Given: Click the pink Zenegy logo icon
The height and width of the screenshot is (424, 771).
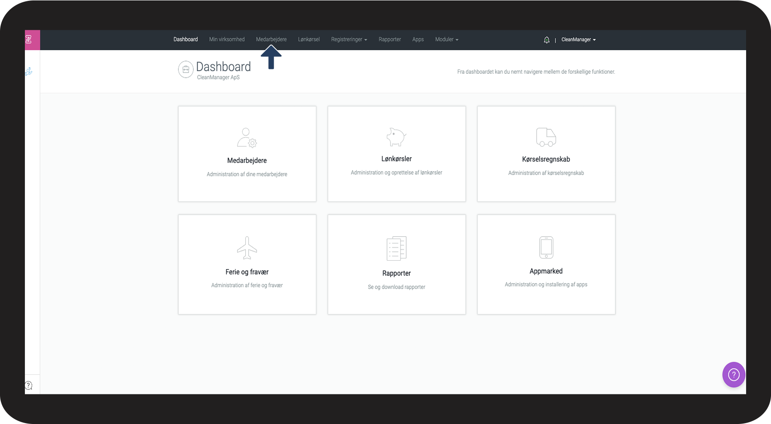Looking at the screenshot, I should tap(29, 40).
